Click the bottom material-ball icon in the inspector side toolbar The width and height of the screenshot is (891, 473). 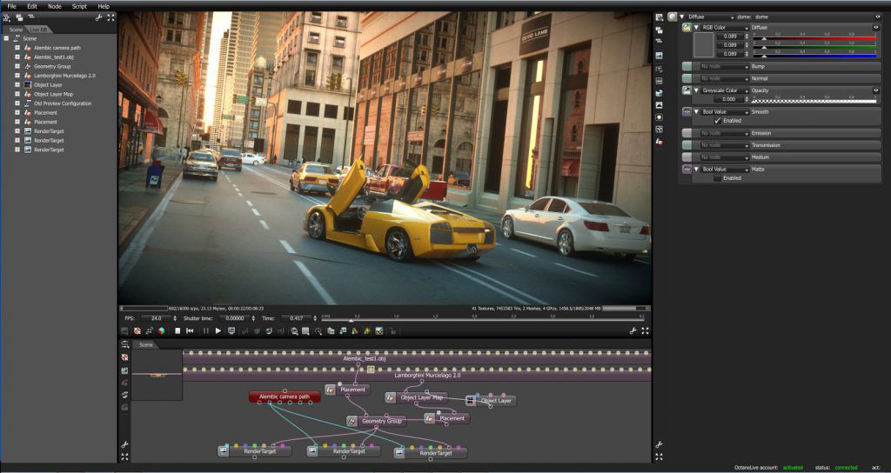click(x=660, y=142)
